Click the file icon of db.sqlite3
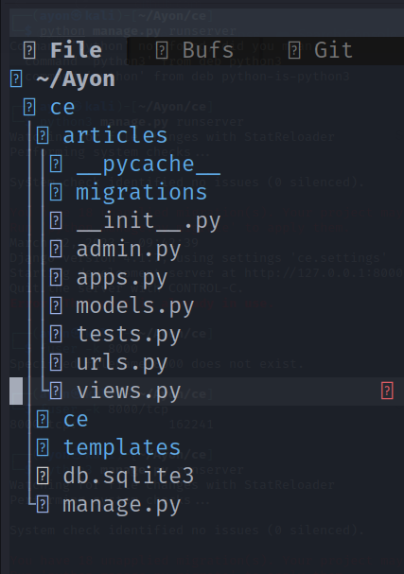The image size is (404, 574). pyautogui.click(x=43, y=477)
